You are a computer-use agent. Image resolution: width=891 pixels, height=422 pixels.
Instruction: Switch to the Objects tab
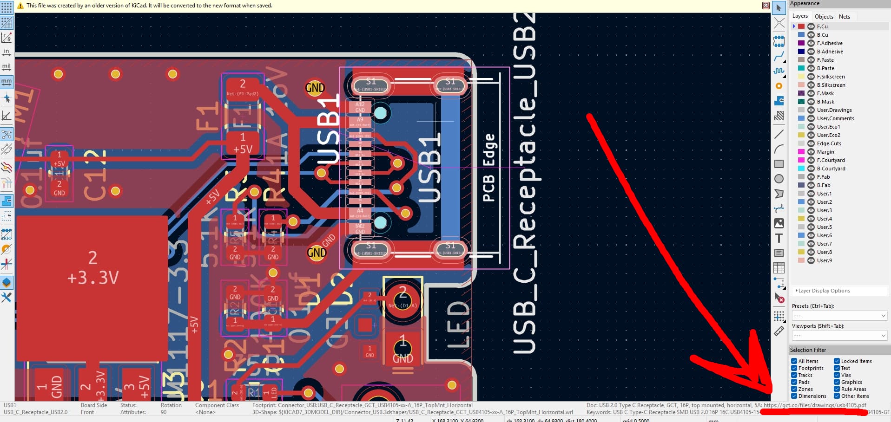pyautogui.click(x=824, y=16)
